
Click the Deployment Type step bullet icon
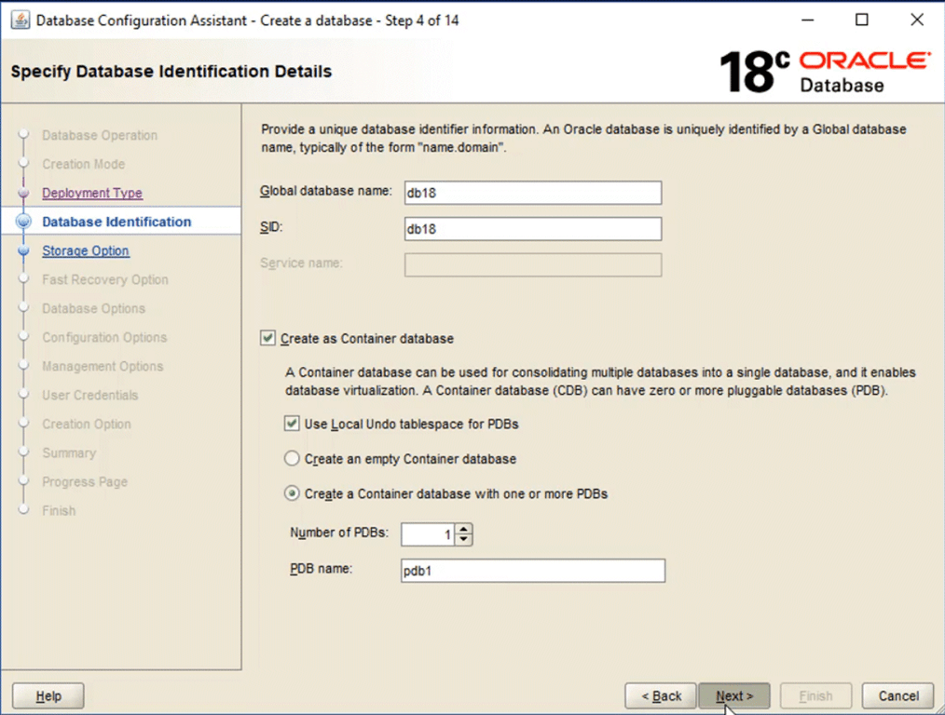click(x=23, y=193)
